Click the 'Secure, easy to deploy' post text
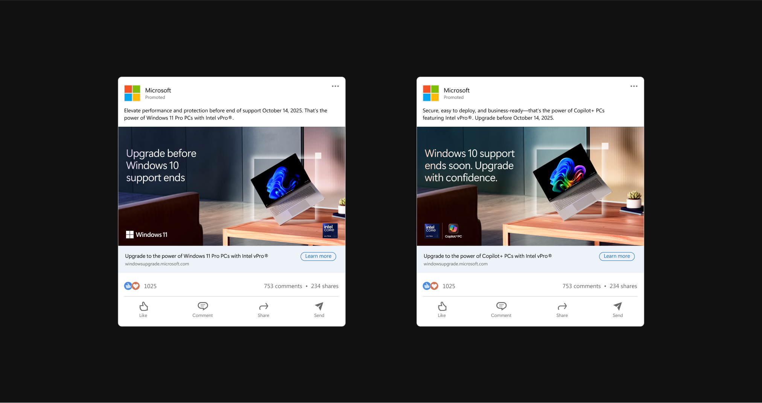 coord(514,114)
